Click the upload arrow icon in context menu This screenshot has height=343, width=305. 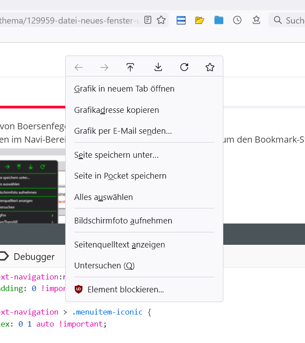click(130, 67)
